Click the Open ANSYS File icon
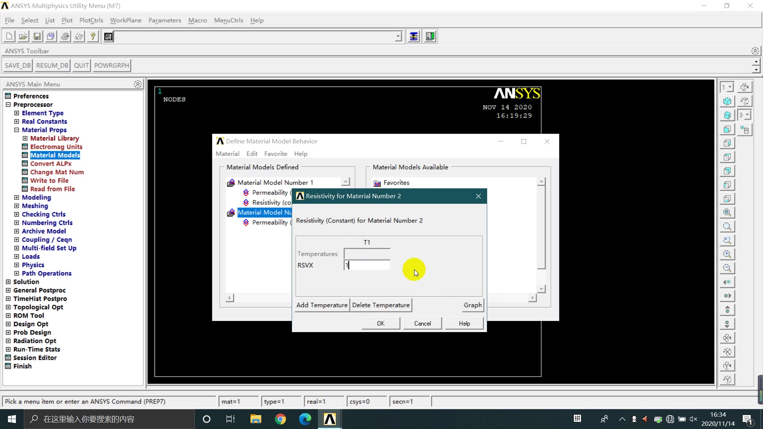 (x=23, y=37)
